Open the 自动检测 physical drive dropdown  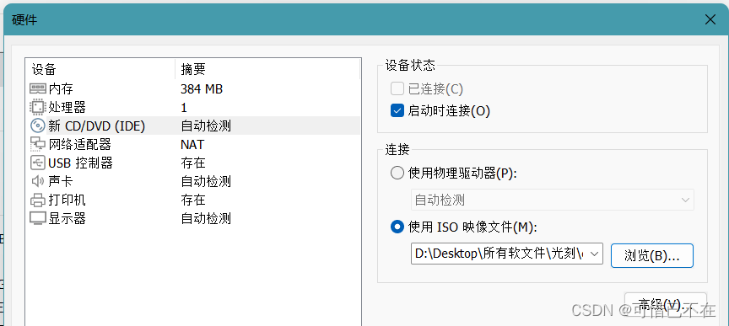(x=553, y=200)
